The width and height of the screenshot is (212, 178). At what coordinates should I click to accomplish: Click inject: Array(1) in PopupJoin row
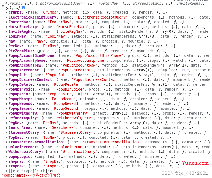pos(93,94)
